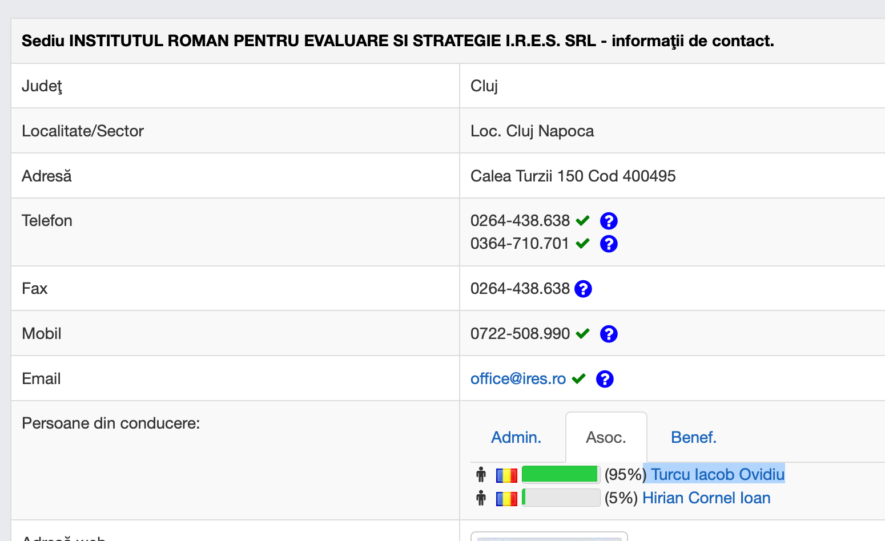Click the 'Adresă' label cell
This screenshot has width=885, height=541.
tap(235, 176)
